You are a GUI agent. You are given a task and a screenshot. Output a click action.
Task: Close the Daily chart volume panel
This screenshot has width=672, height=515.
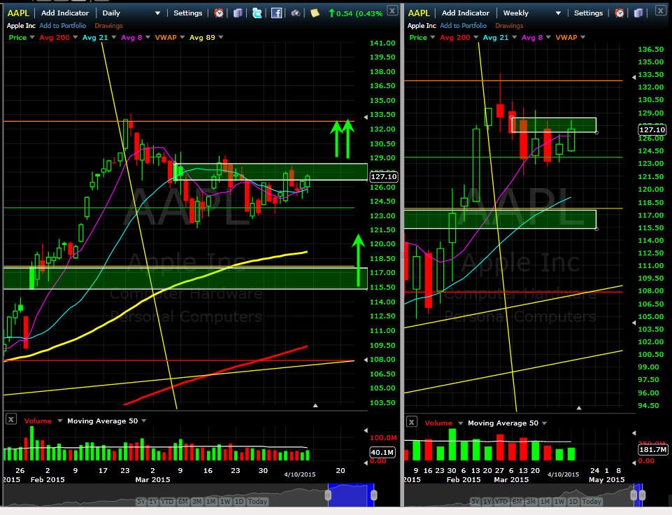[x=11, y=419]
